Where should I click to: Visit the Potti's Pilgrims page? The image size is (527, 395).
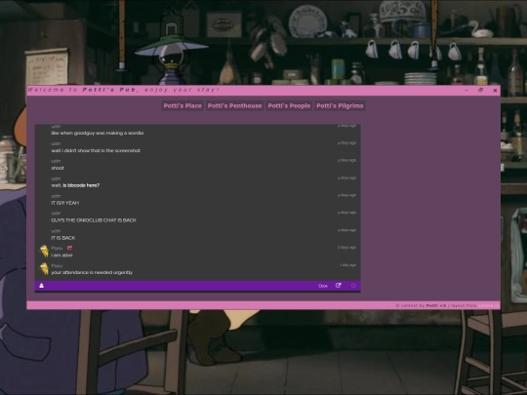tap(340, 105)
